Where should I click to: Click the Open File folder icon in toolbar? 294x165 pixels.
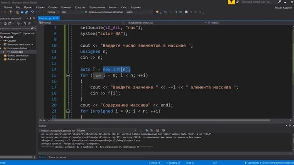pyautogui.click(x=17, y=12)
